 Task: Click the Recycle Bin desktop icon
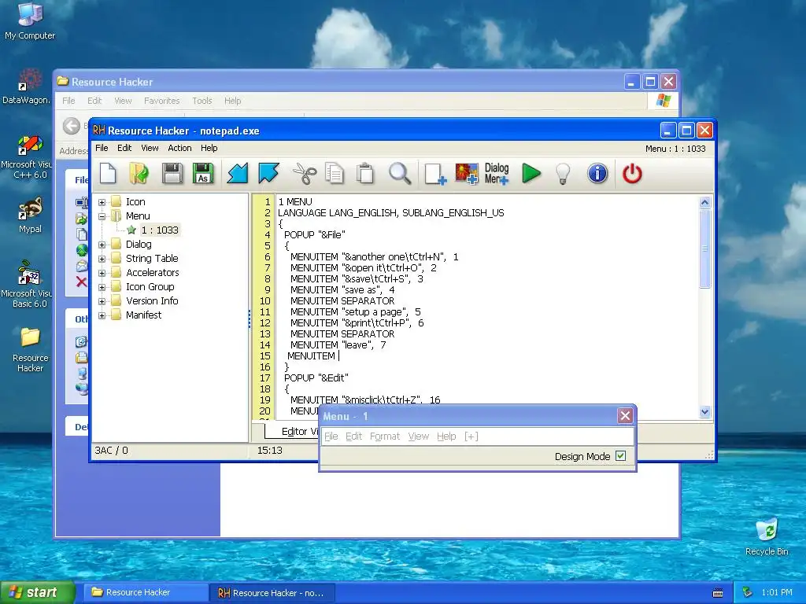(767, 536)
